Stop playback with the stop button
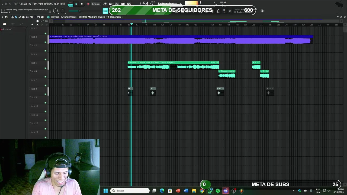This screenshot has width=347, height=195. (82, 4)
